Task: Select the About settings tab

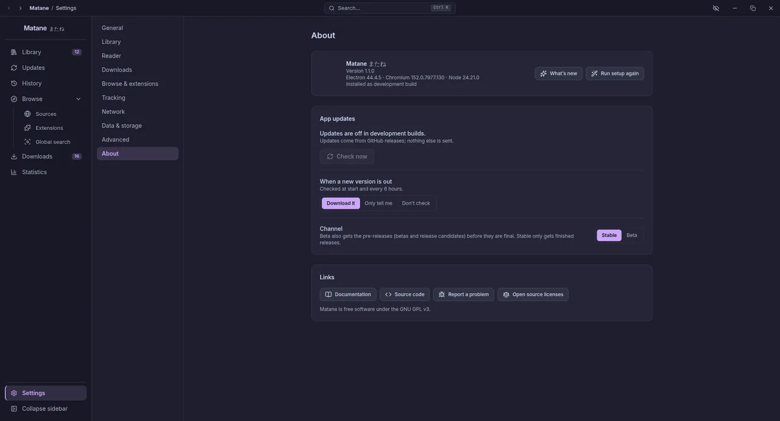Action: click(x=138, y=154)
